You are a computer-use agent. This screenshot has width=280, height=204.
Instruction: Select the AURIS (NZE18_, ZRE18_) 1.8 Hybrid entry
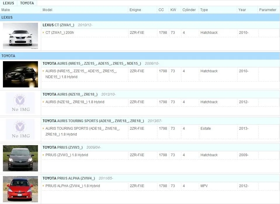pyautogui.click(x=75, y=102)
